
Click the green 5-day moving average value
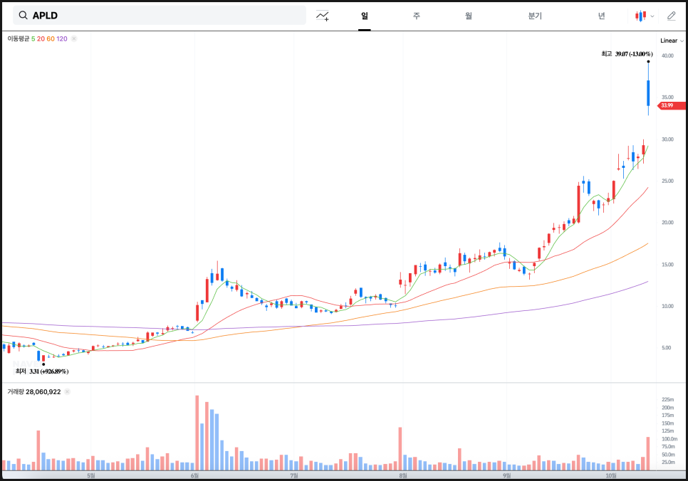33,38
